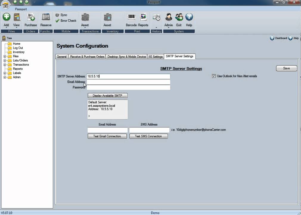
Task: Open the Admin system icon
Action: [x=169, y=17]
